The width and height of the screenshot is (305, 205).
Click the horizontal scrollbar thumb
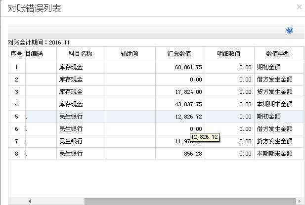pyautogui.click(x=190, y=201)
